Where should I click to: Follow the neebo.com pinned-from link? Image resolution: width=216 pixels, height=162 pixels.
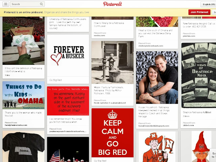pos(100,35)
